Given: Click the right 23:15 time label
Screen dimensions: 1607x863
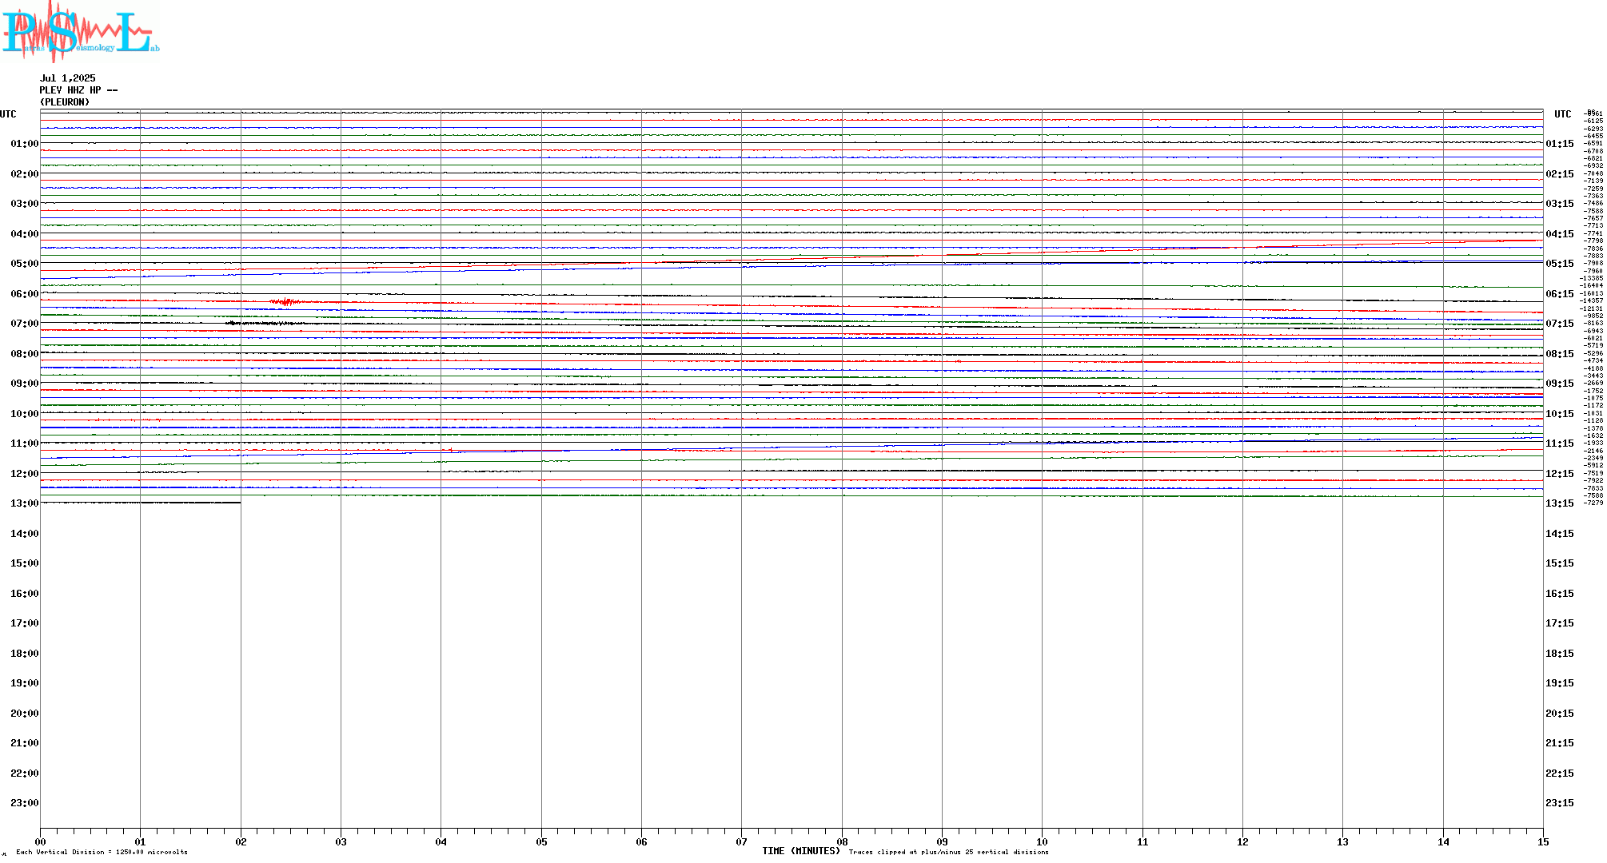Looking at the screenshot, I should tap(1560, 803).
